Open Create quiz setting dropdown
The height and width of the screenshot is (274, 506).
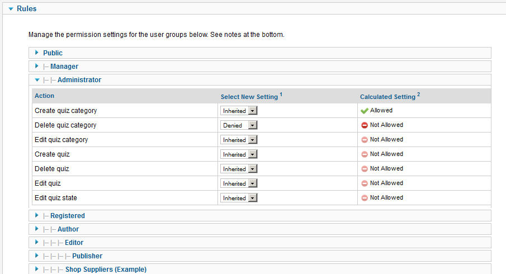pos(239,154)
